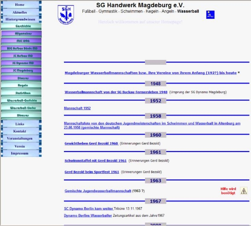Open the Schwimmstaffel mit Gerd Bezold 1961 link

pyautogui.click(x=96, y=160)
